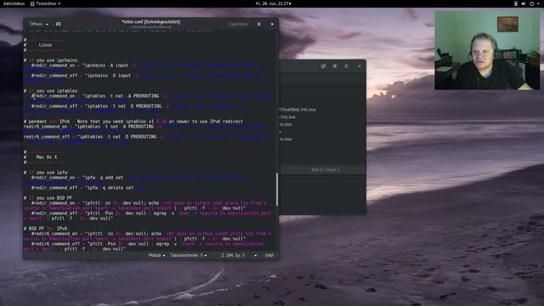Click the #redir_command_off iptables line
544x306 pixels.
point(138,106)
